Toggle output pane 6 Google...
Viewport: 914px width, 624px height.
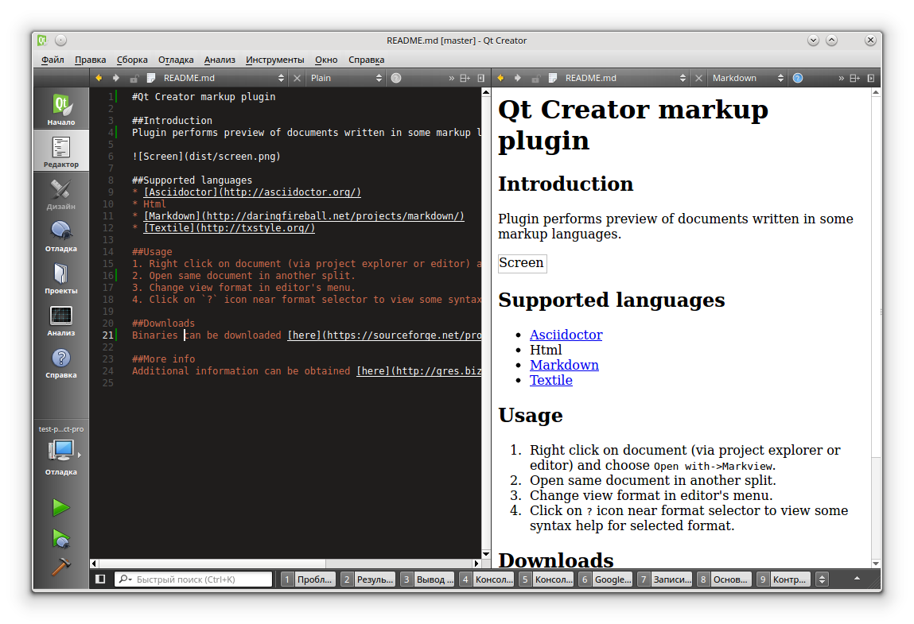(x=605, y=579)
